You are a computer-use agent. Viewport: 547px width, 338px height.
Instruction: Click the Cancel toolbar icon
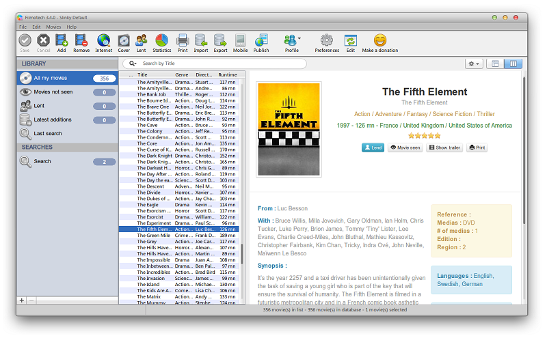click(x=43, y=43)
